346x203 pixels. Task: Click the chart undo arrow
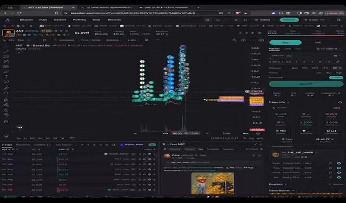pos(158,40)
